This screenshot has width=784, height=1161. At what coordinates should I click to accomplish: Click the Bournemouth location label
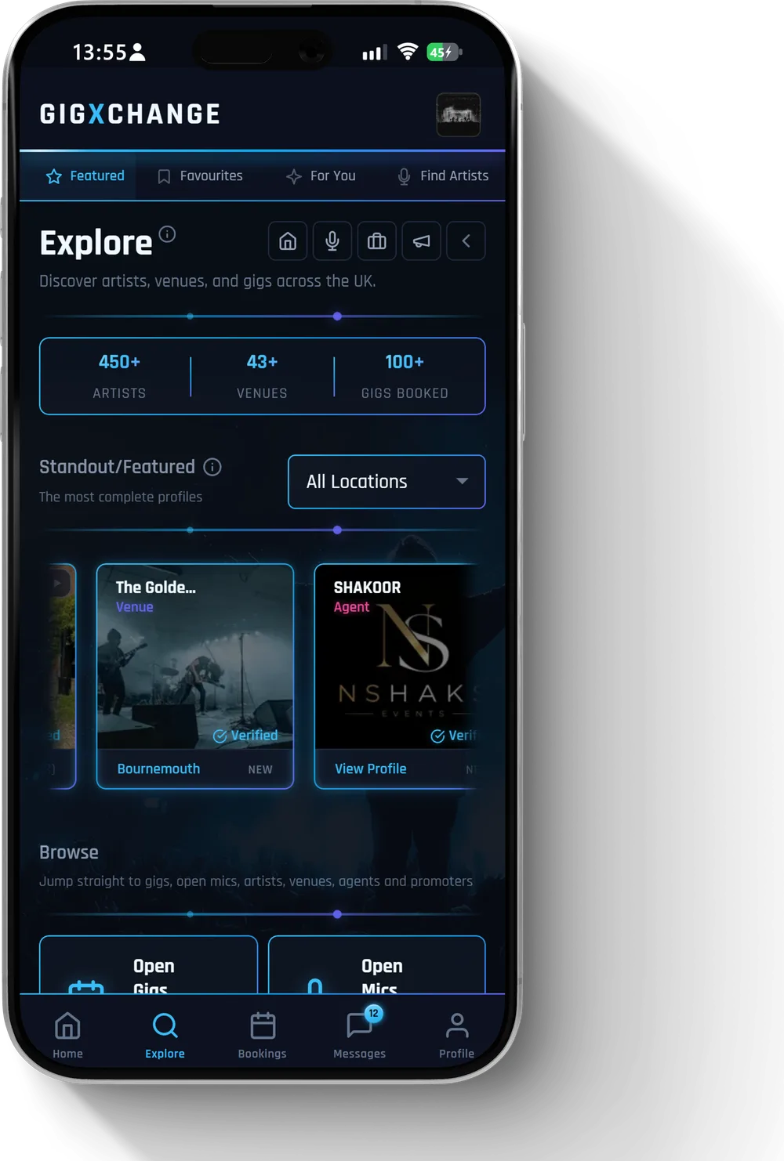coord(158,769)
